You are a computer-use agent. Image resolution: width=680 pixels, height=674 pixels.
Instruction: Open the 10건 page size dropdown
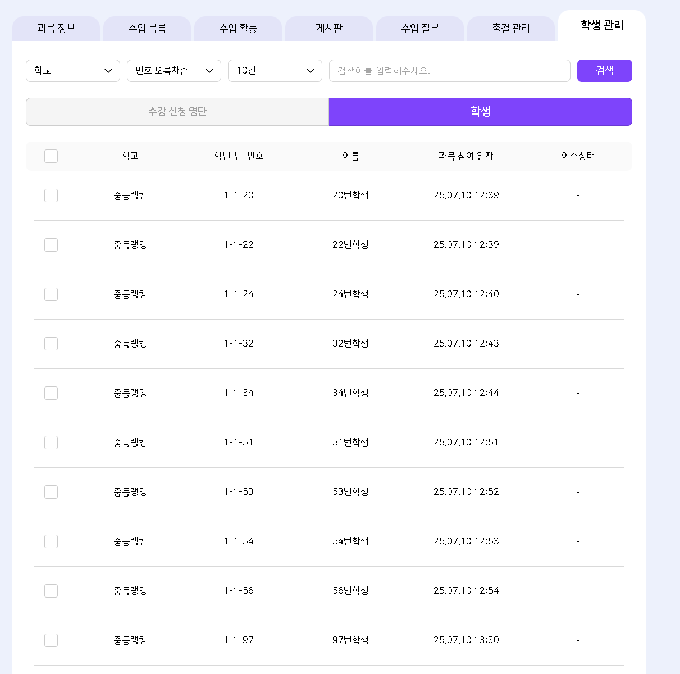(x=275, y=71)
